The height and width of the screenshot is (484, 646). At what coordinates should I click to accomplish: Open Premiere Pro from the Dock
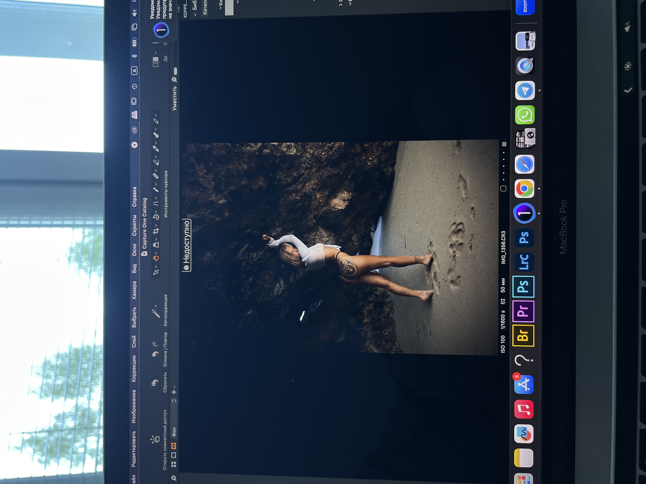click(523, 311)
